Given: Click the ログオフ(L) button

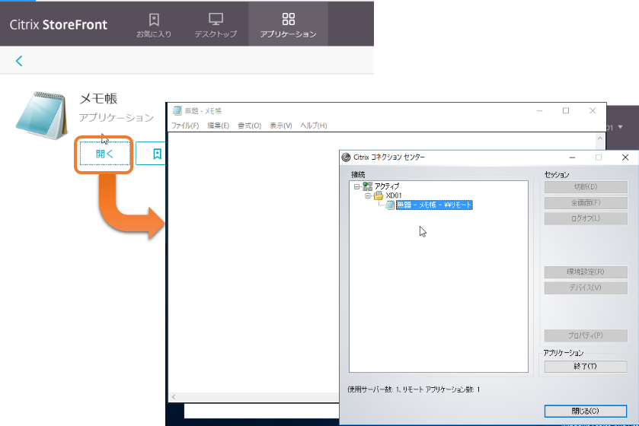Looking at the screenshot, I should pos(586,218).
